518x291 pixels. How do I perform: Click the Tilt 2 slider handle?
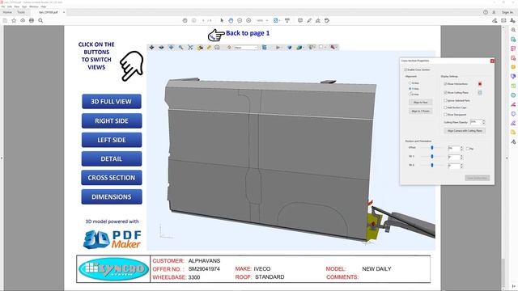coord(432,165)
